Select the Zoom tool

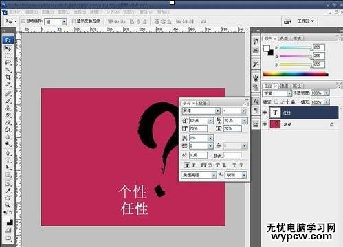[8, 205]
